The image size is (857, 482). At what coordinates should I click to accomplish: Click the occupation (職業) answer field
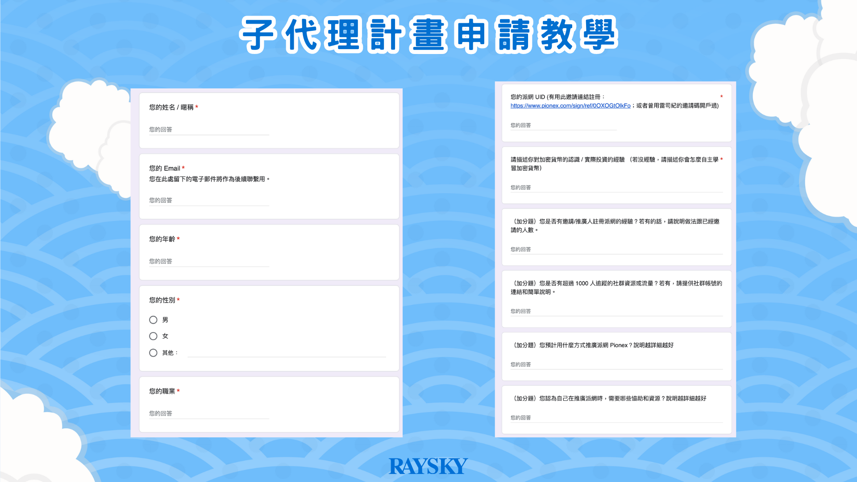tap(209, 414)
